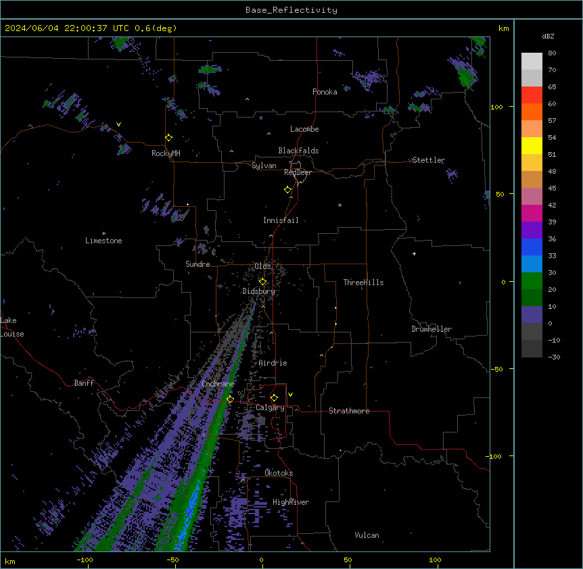Click the Okotoks label
Viewport: 583px width, 569px height.
click(279, 473)
